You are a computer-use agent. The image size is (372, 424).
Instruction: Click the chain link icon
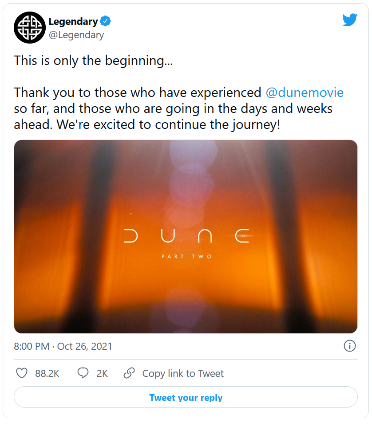point(129,373)
